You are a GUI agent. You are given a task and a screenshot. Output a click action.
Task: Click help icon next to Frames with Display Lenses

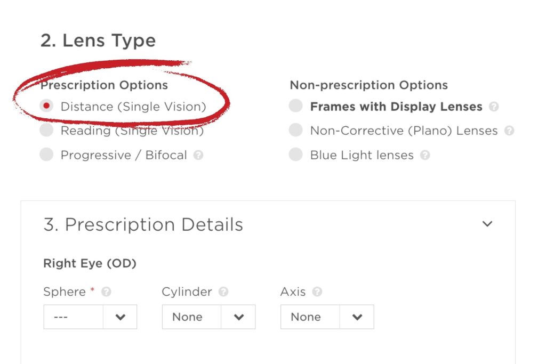point(495,107)
